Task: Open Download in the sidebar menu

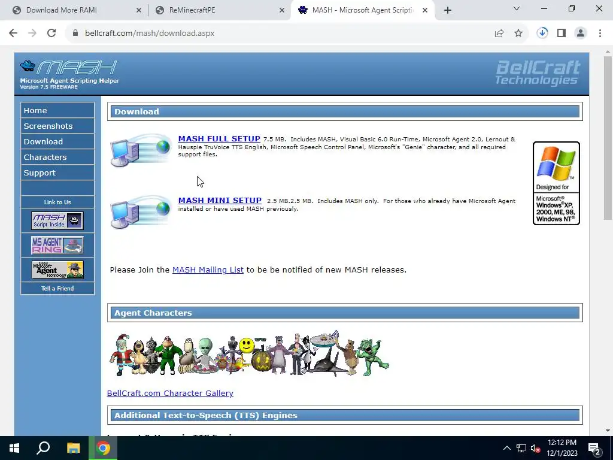Action: click(x=57, y=141)
